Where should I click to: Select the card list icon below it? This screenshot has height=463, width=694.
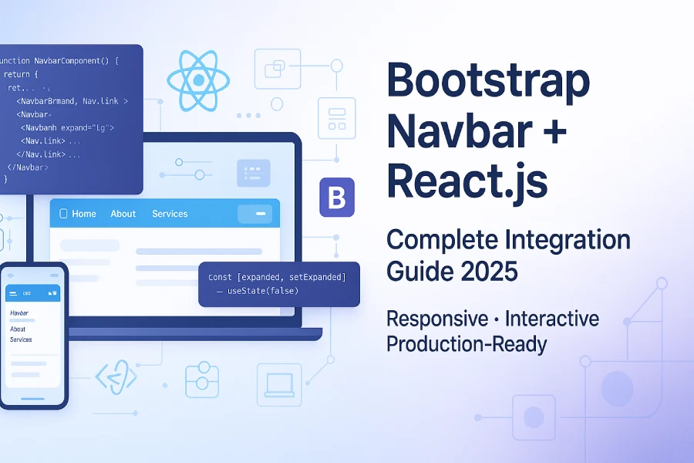click(x=336, y=120)
